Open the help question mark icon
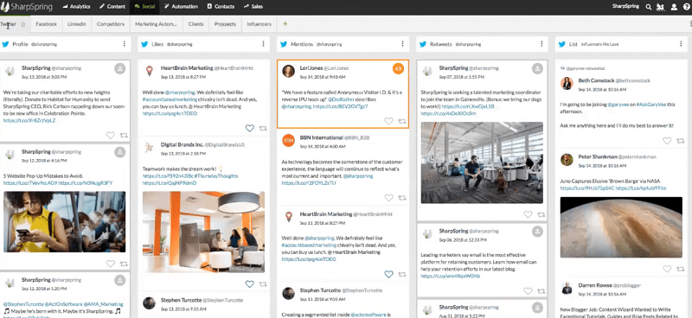The image size is (692, 318). (x=686, y=7)
